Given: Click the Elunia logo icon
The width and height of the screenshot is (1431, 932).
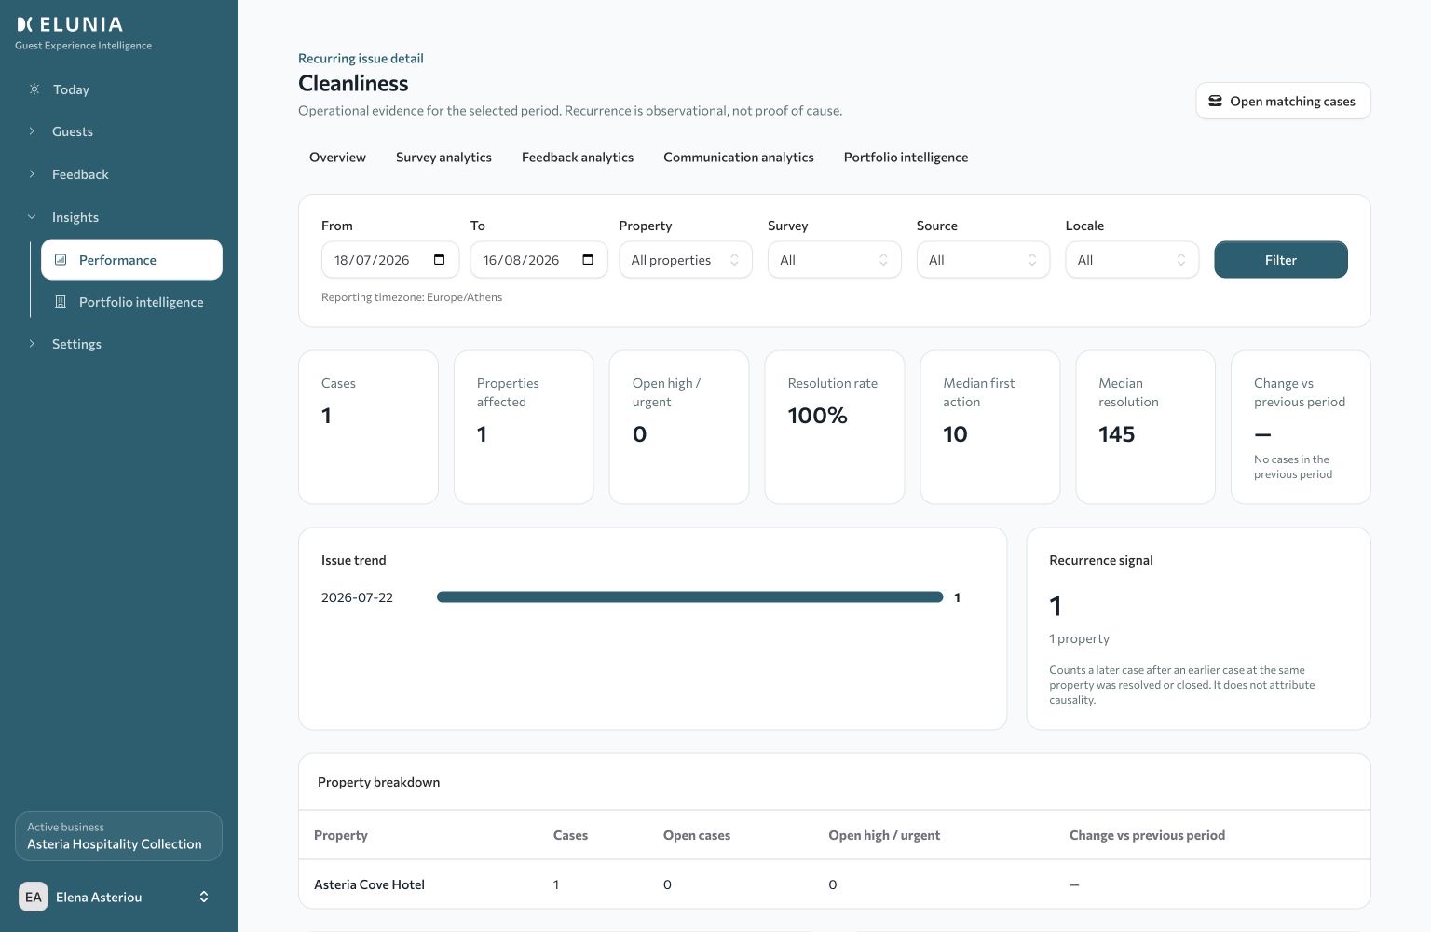Looking at the screenshot, I should [25, 24].
